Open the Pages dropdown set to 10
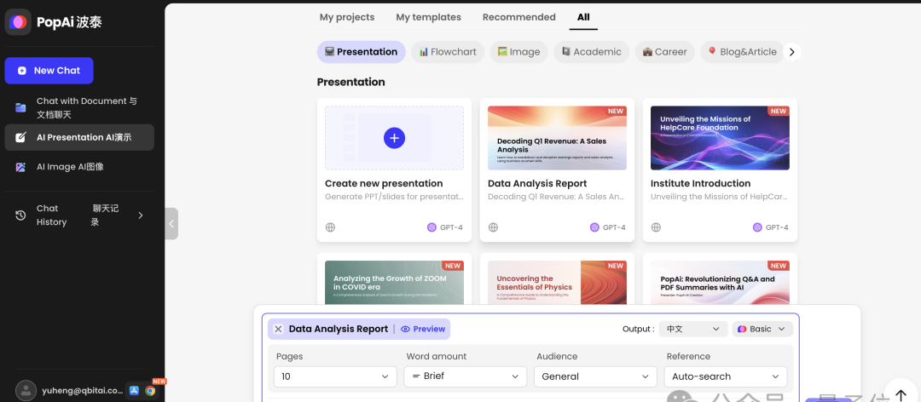This screenshot has width=921, height=402. (335, 376)
